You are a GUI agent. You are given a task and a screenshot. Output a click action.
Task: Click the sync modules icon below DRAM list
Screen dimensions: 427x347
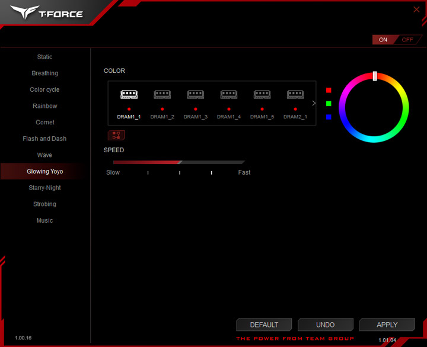coord(116,135)
